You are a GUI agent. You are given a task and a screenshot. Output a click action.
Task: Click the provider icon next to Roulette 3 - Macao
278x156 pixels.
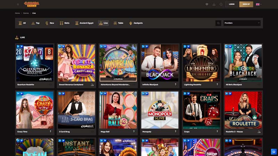[259, 132]
